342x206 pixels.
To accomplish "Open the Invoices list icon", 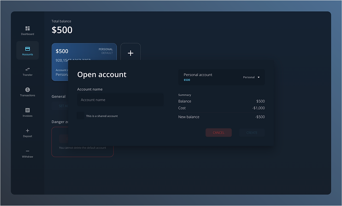I will (28, 110).
